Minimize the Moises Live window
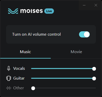Viewport: 102px width, 97px height. click(84, 5)
